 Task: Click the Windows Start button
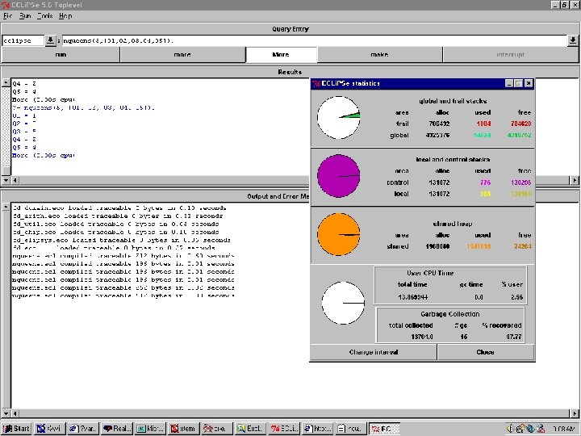(17, 429)
